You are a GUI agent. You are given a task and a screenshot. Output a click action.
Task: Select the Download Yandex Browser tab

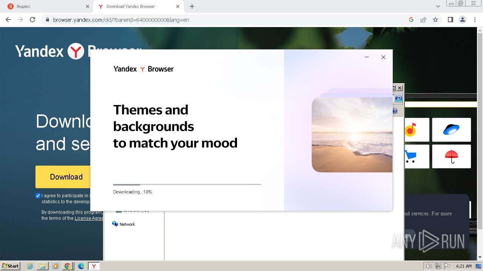point(138,6)
